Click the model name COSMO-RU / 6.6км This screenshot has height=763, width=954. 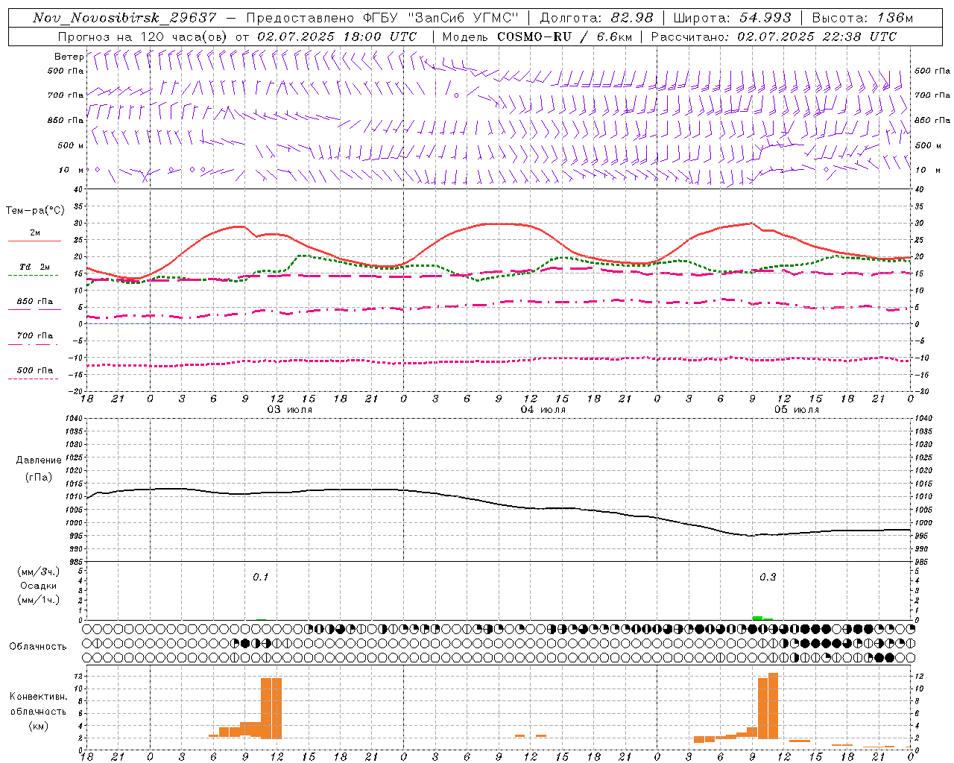point(564,37)
